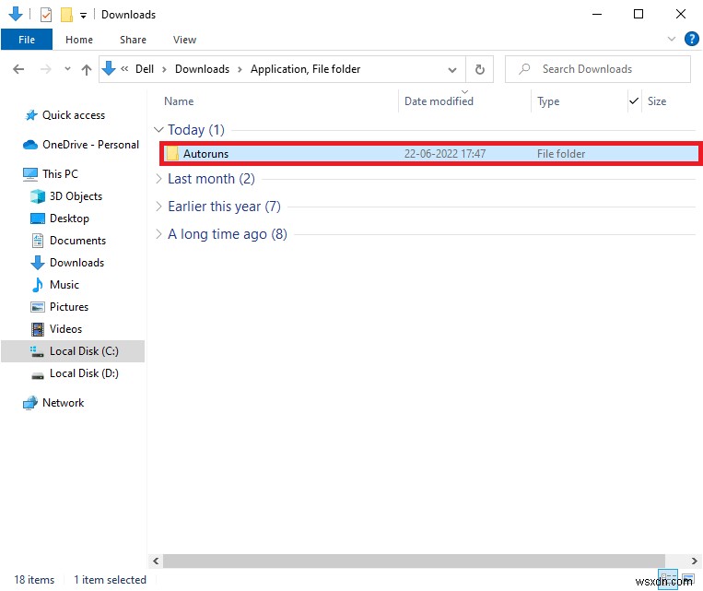The width and height of the screenshot is (703, 591).
Task: Click the Autoruns date 22-06-2022 17:47
Action: 445,154
